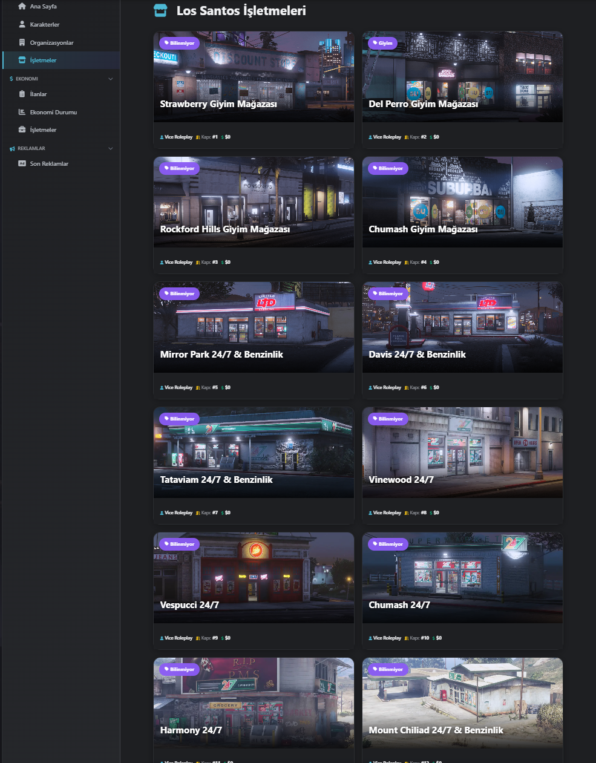
Task: Click the home icon beside Ana Sayfa
Action: (22, 6)
